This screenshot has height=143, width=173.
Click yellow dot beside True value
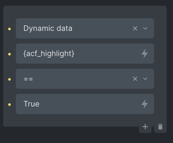(9, 105)
